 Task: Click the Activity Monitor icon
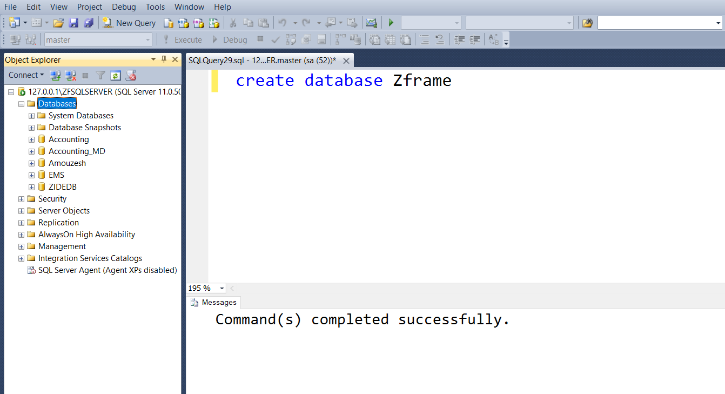[371, 23]
